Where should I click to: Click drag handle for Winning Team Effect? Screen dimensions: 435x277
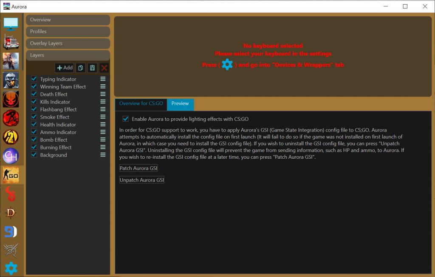click(103, 87)
